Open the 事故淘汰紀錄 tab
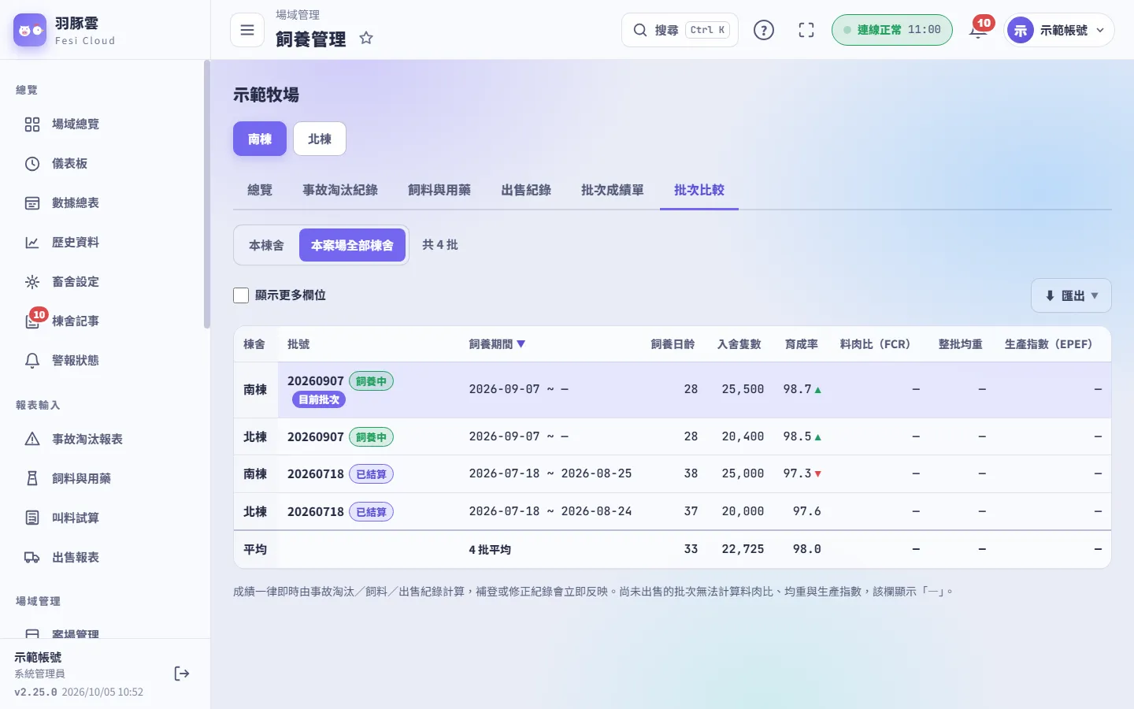The image size is (1134, 709). [x=340, y=190]
